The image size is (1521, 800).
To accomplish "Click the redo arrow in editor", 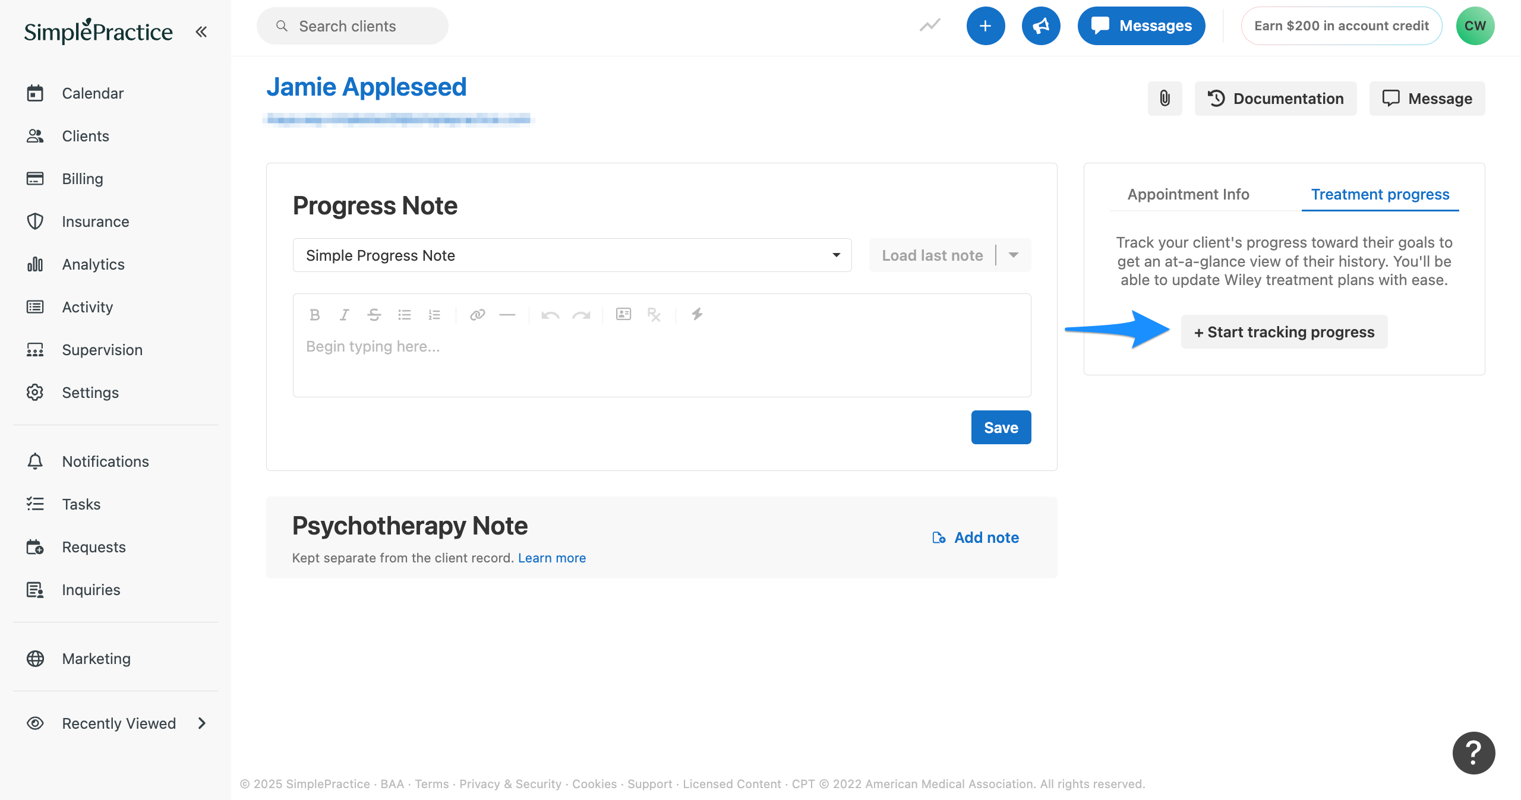I will (x=581, y=315).
